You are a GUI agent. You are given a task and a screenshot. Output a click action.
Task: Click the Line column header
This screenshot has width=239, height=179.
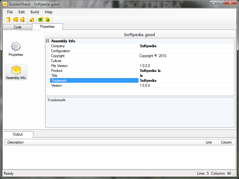tap(211, 142)
